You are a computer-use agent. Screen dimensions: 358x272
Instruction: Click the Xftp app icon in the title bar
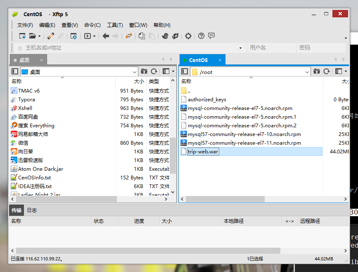pyautogui.click(x=15, y=14)
